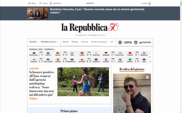Viewport: 182px width, 113px height.
Task: Open the Capital partner logo
Action: (x=128, y=42)
